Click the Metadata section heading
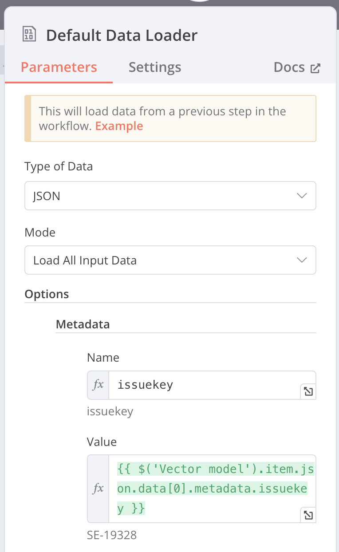339x552 pixels. point(83,324)
